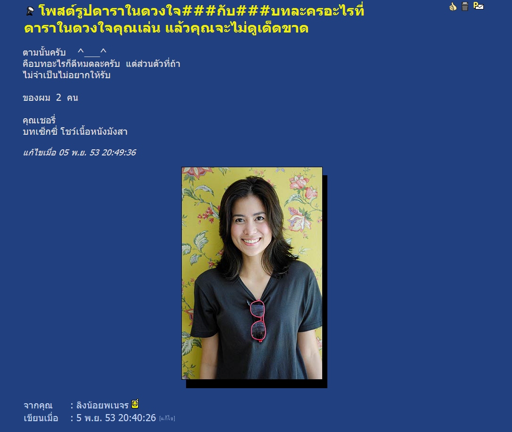Open the P envelope private message icon

[x=479, y=6]
